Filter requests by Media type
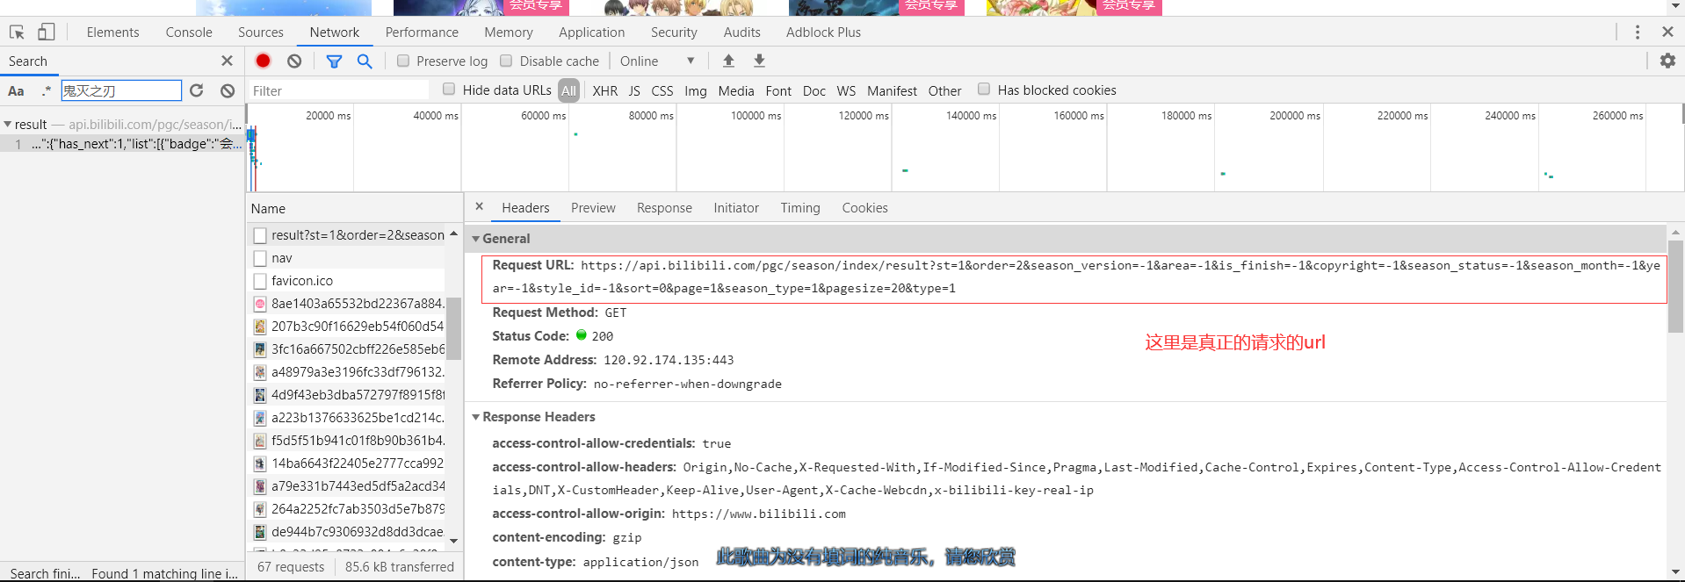This screenshot has height=582, width=1685. pos(736,90)
